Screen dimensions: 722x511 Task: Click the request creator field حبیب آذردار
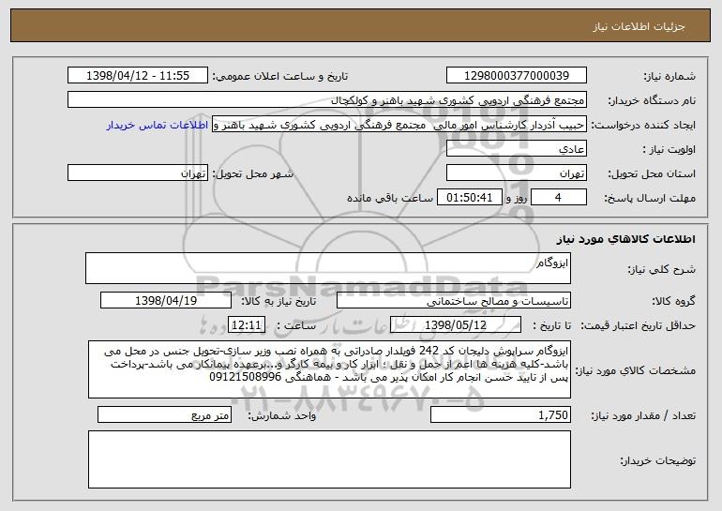coord(399,125)
